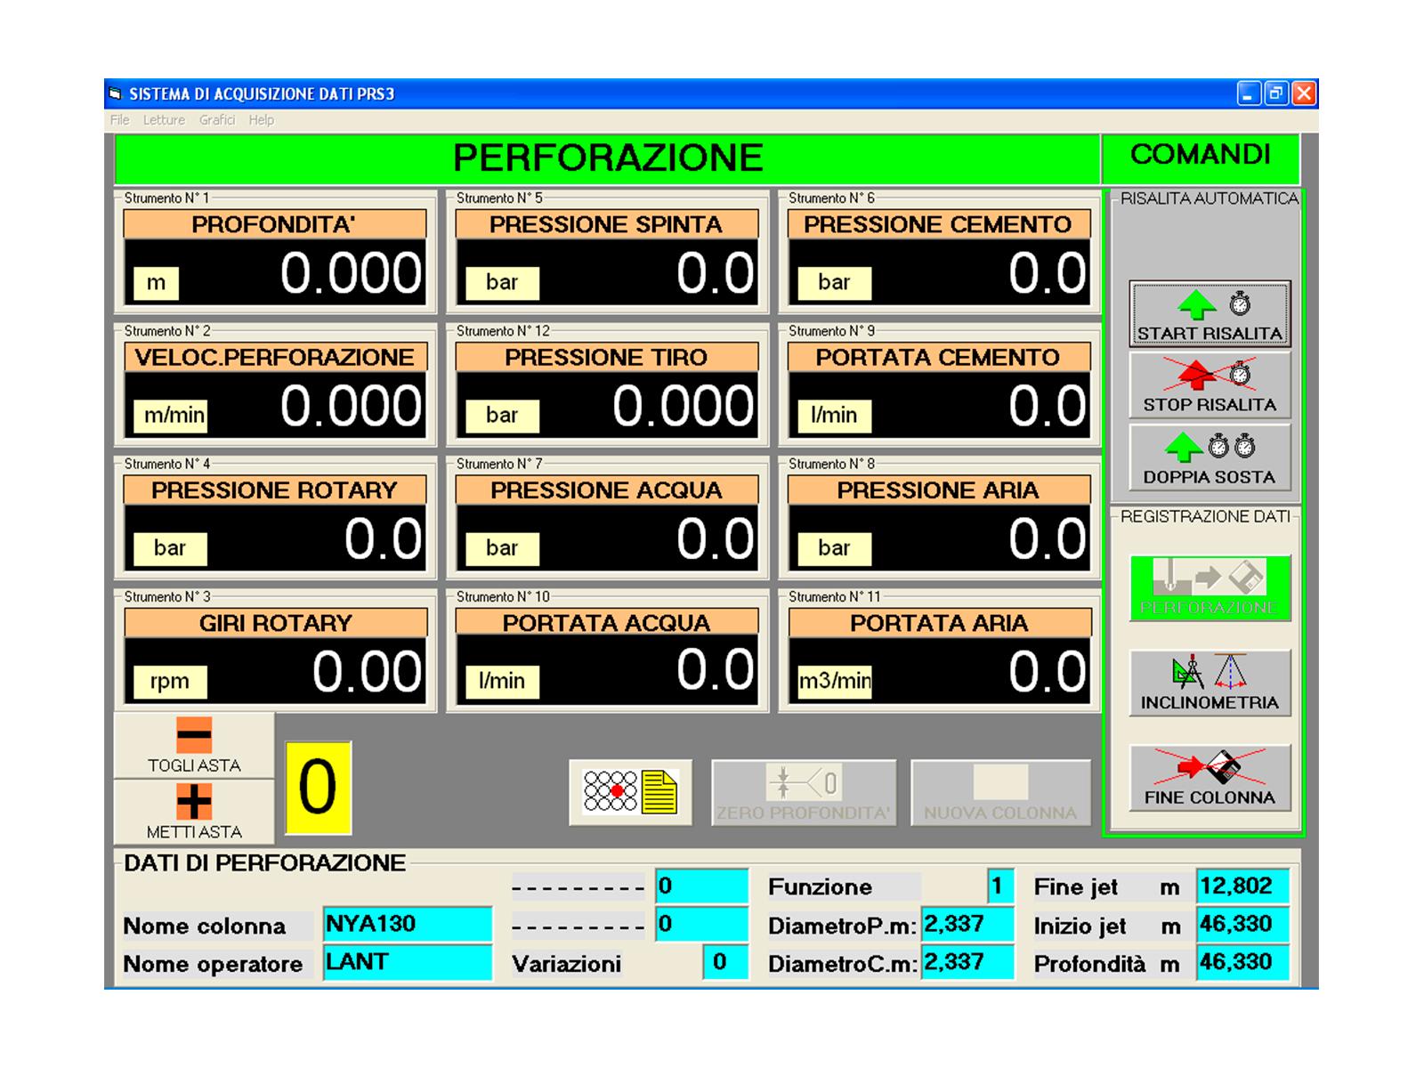Close the PRS3 window

1304,93
